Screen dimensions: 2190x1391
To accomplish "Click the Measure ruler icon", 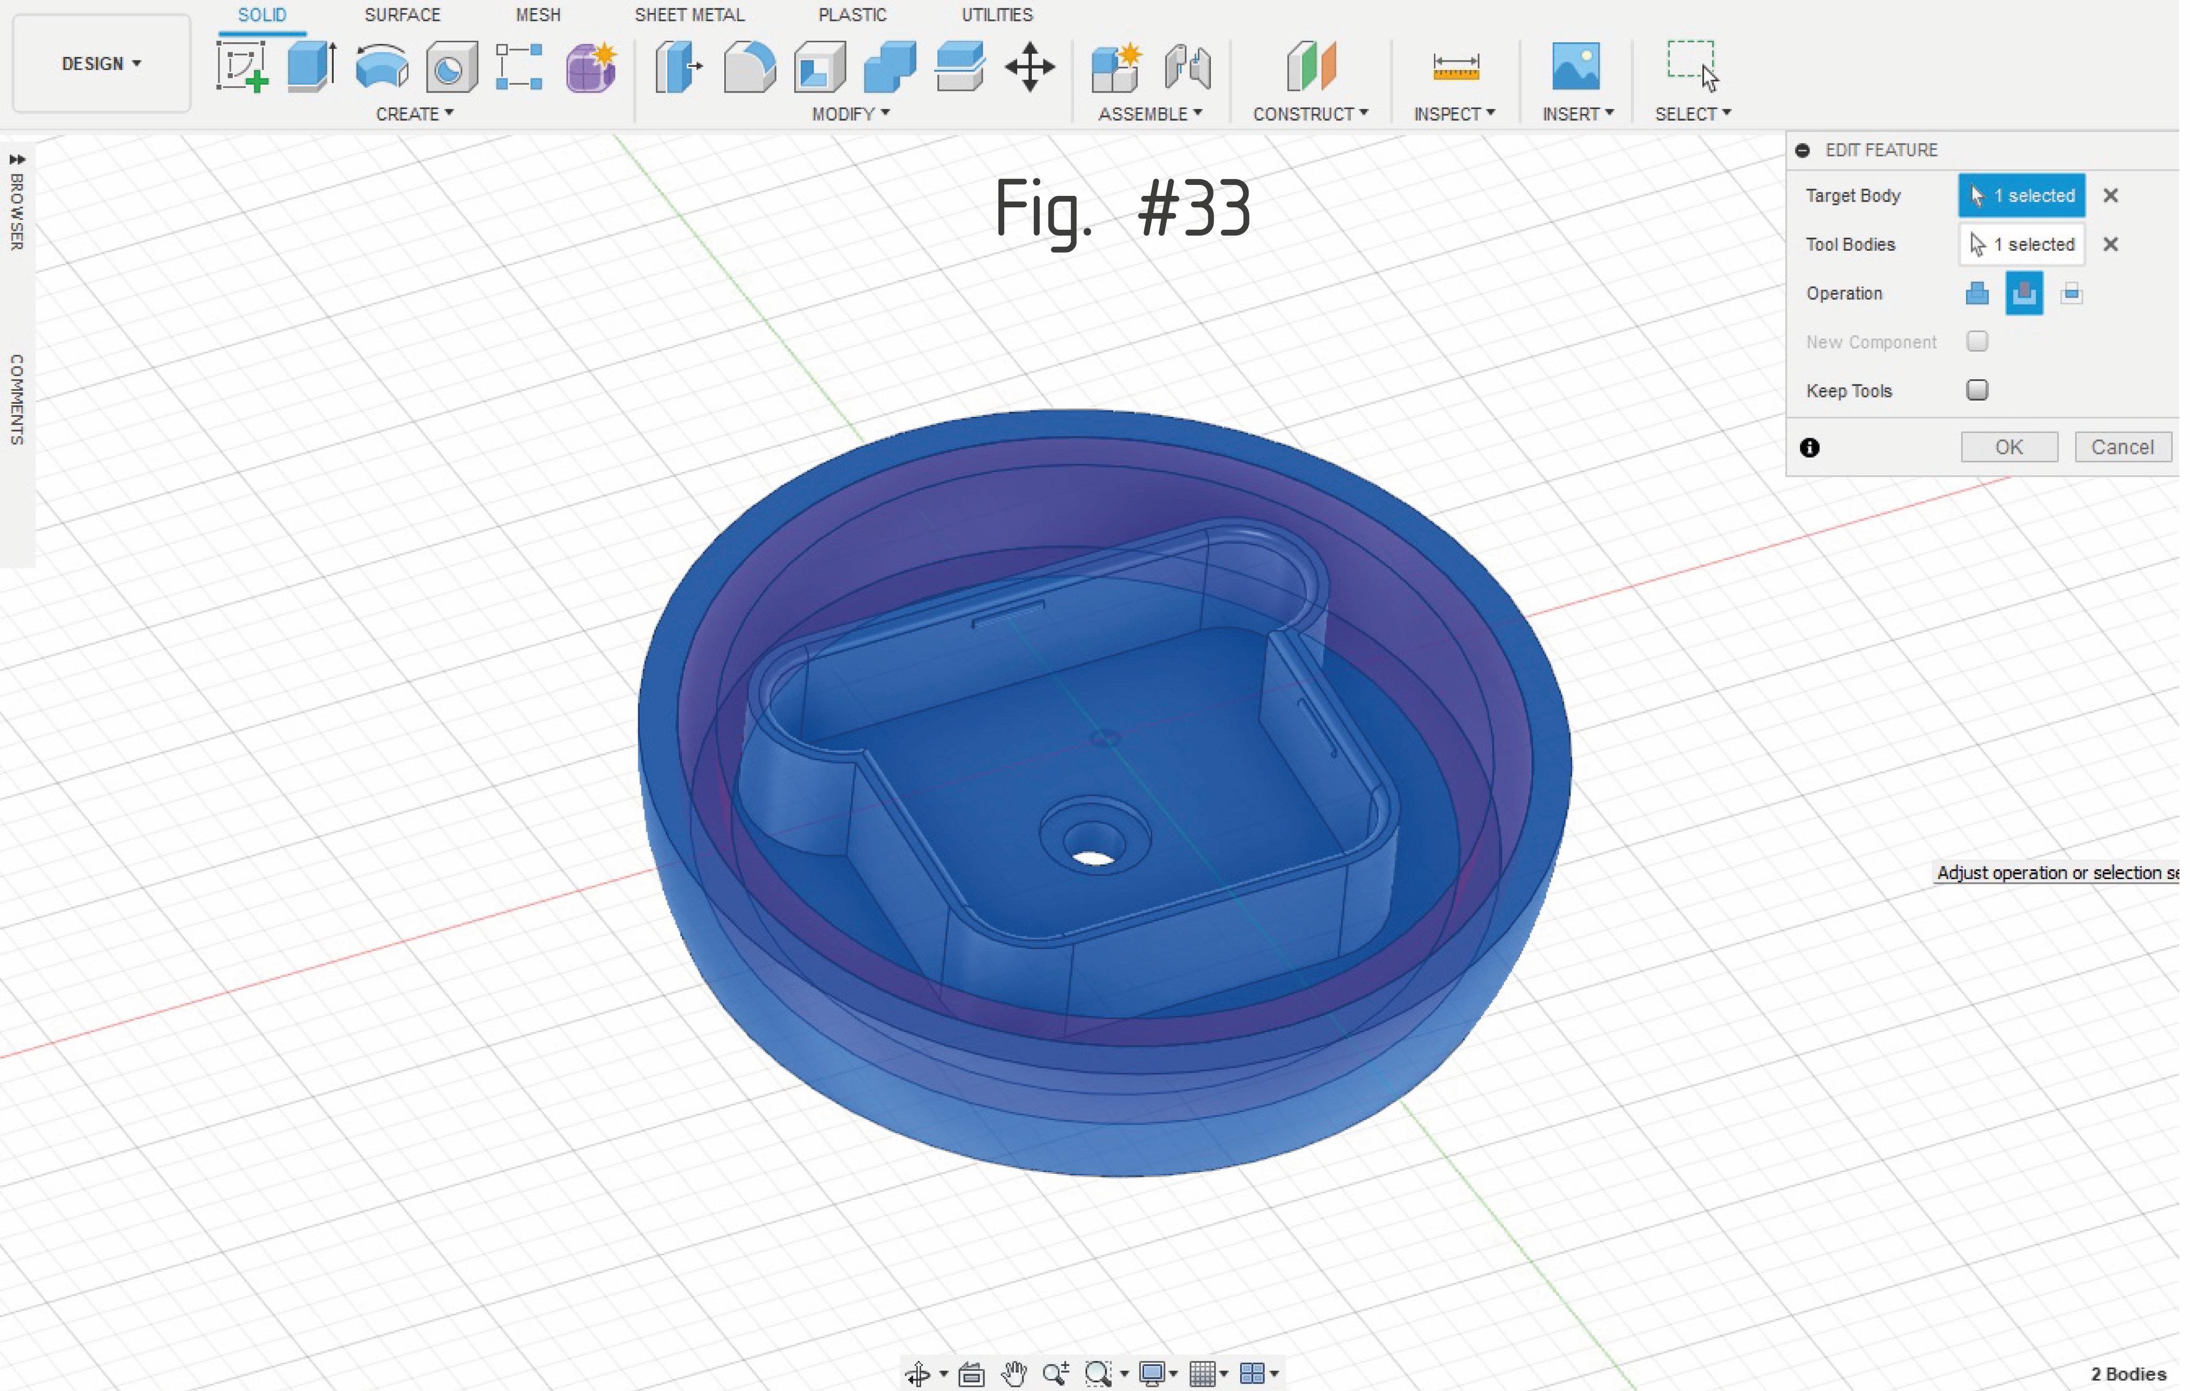I will point(1455,66).
